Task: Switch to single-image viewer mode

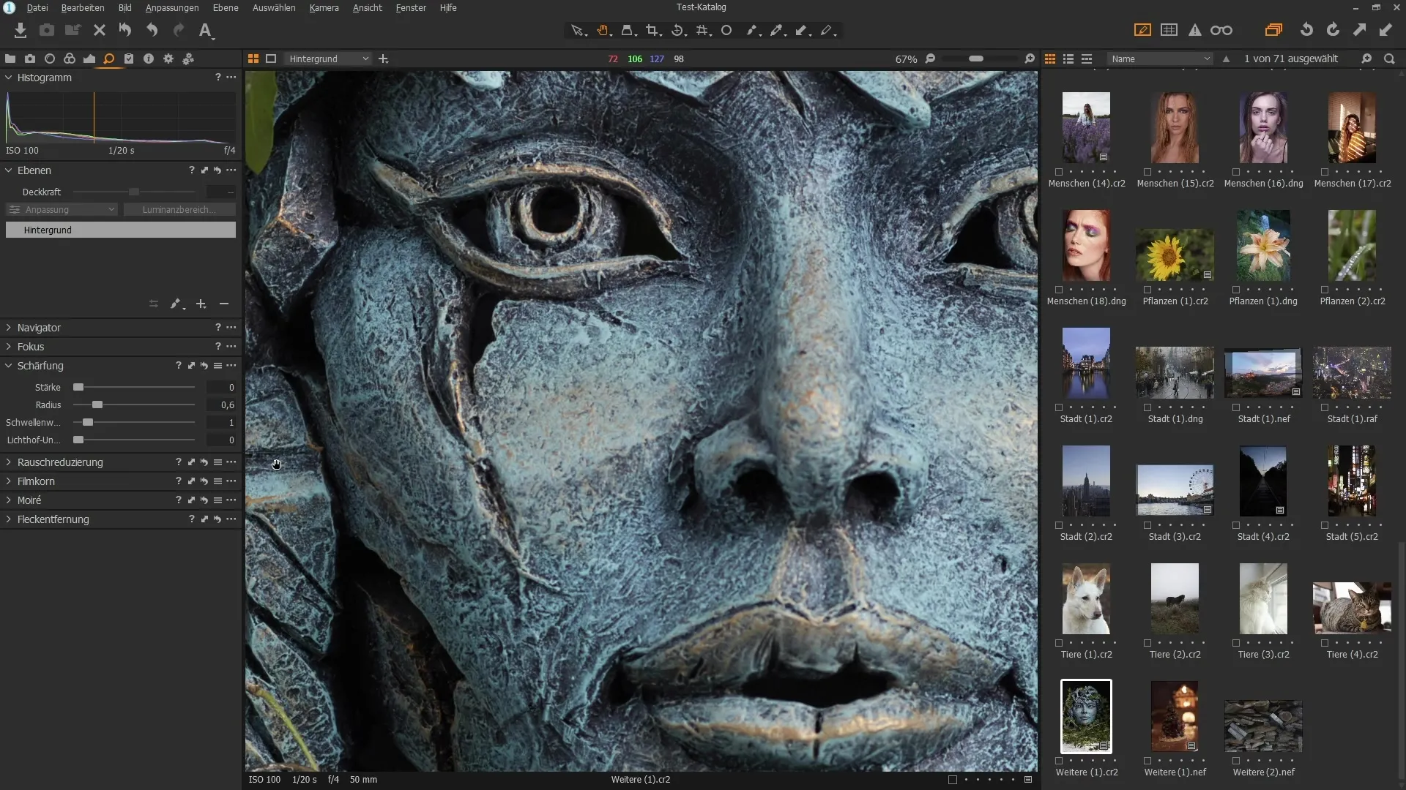Action: pyautogui.click(x=271, y=59)
